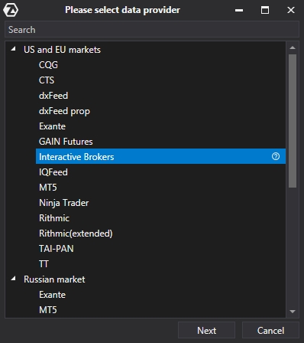Click the app logo in title bar

click(11, 10)
